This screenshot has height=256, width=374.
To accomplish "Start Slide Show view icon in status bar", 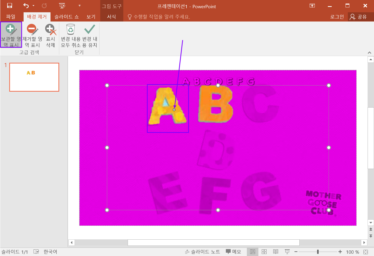I will pyautogui.click(x=287, y=252).
